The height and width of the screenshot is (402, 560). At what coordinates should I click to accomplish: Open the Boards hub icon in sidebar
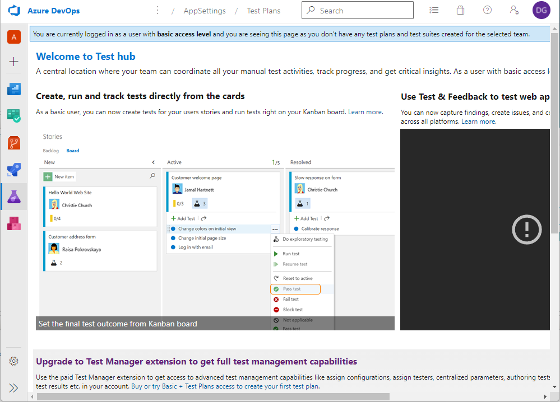(x=14, y=116)
